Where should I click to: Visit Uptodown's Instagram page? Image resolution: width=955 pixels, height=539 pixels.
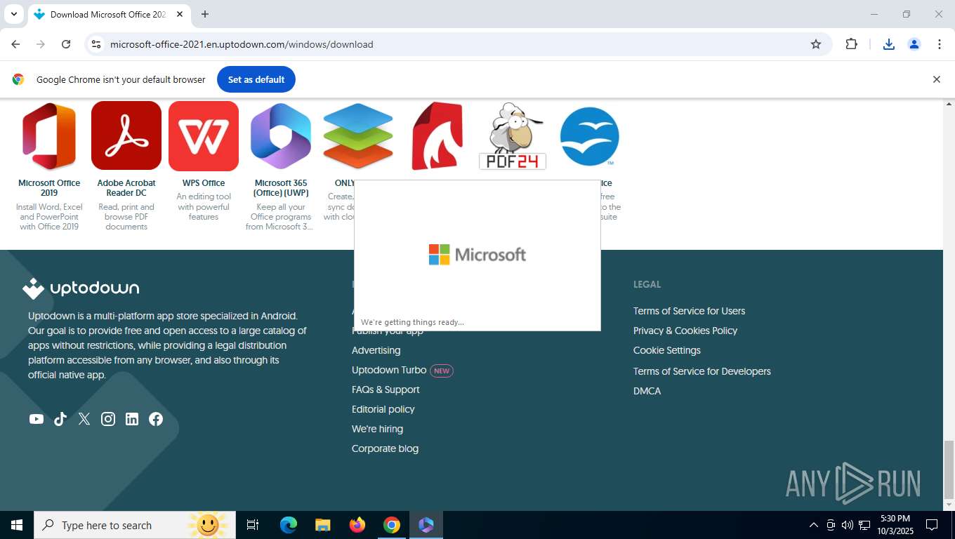pos(108,419)
